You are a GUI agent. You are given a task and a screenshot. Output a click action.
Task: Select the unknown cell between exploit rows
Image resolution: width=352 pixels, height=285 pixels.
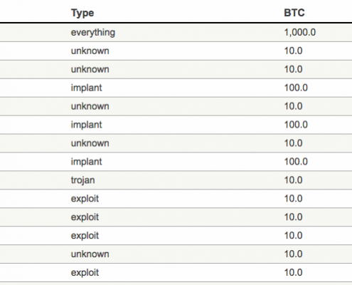[90, 254]
